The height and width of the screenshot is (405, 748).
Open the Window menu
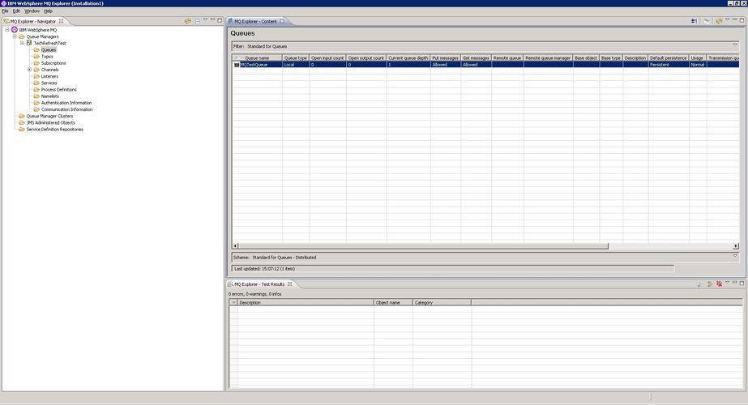pyautogui.click(x=32, y=11)
